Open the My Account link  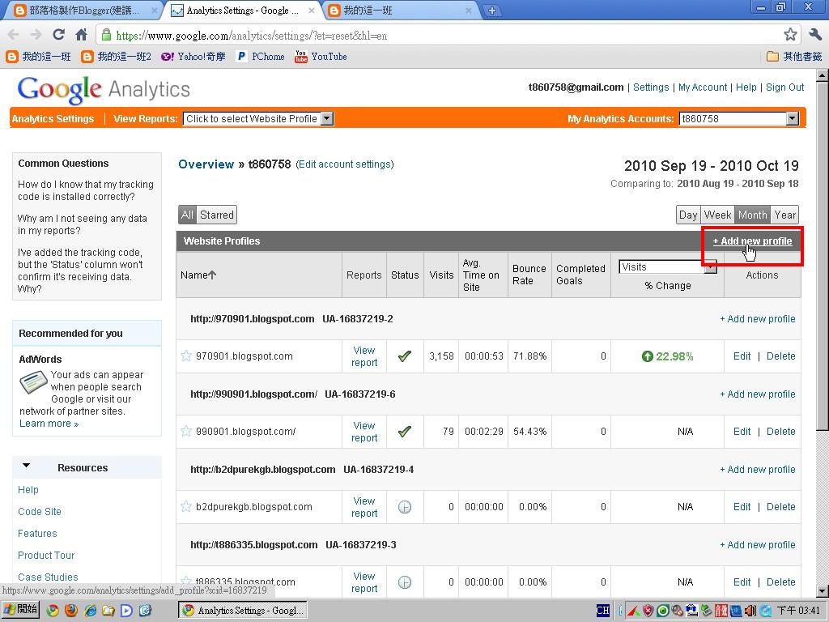click(703, 87)
